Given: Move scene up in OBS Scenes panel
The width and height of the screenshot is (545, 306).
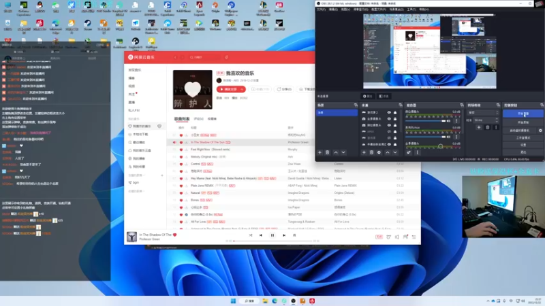Looking at the screenshot, I should point(336,152).
